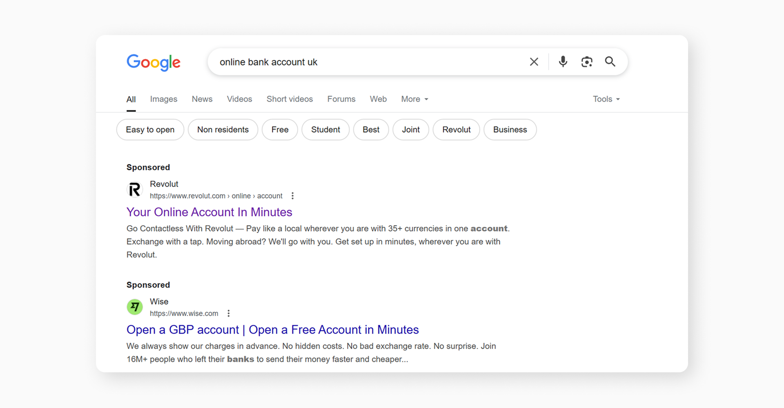Image resolution: width=784 pixels, height=408 pixels.
Task: Select the 'Revolut' filter chip
Action: pos(457,130)
